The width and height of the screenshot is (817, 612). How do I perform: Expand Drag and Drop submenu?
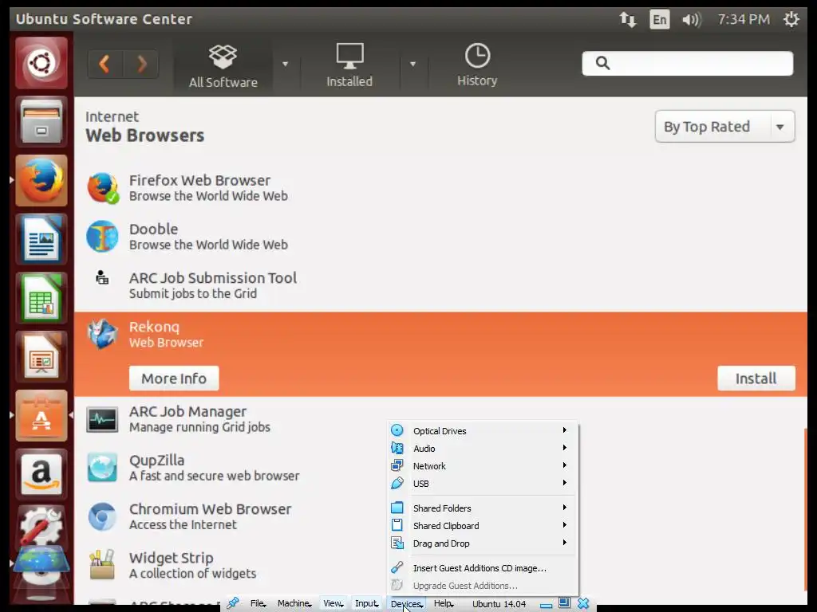(483, 543)
